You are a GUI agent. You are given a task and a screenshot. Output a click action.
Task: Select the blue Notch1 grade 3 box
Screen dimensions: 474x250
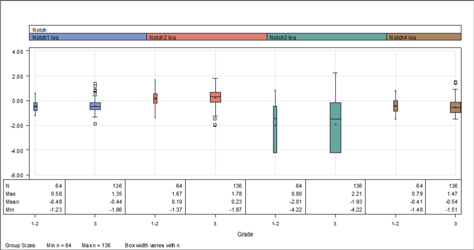[95, 106]
